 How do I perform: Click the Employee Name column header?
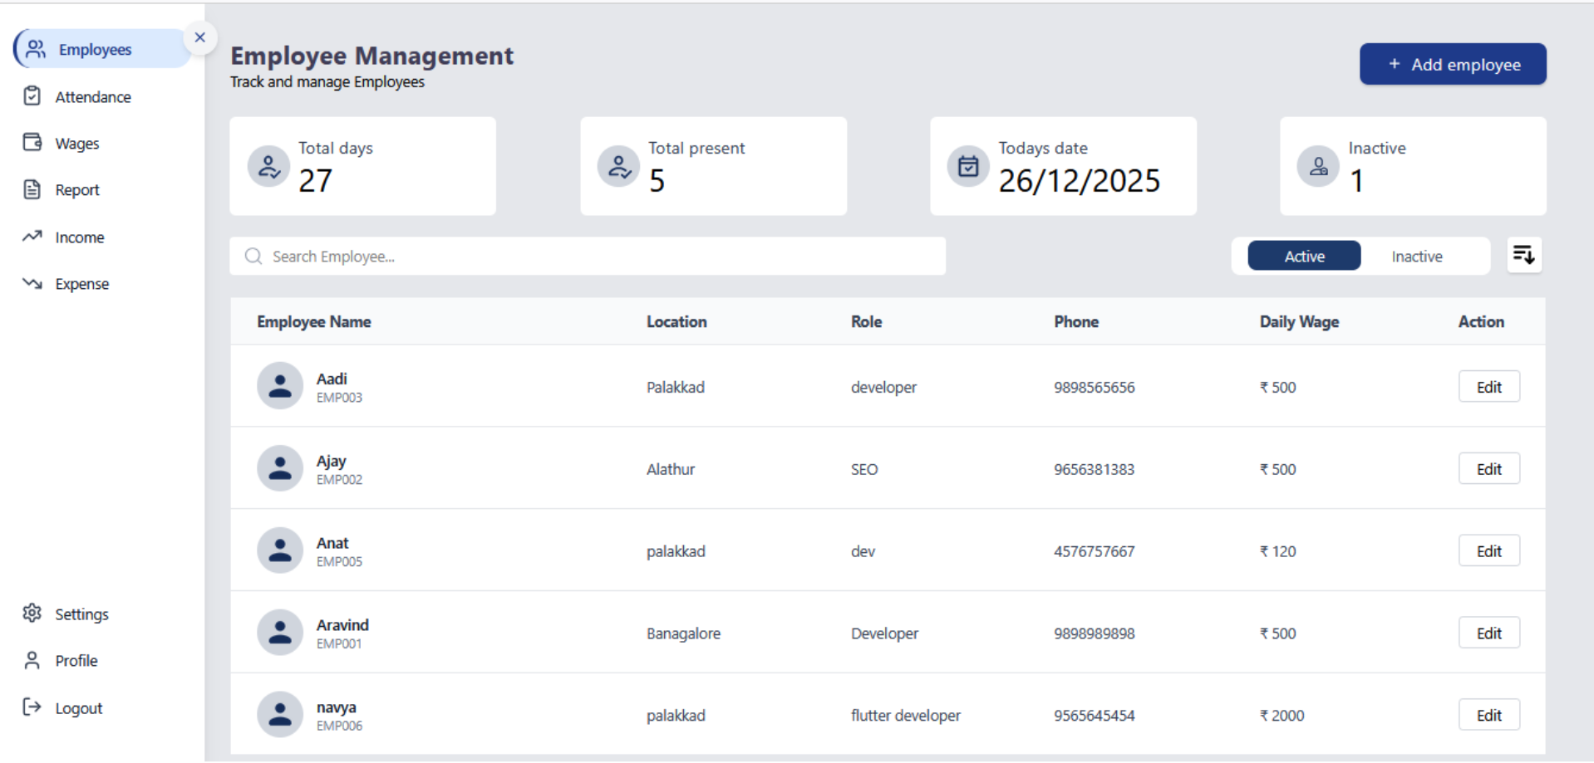(313, 322)
